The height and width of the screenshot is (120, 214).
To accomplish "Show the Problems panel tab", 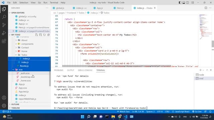I will (59, 70).
